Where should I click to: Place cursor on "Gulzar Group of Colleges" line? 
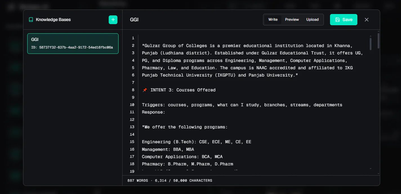(x=247, y=46)
